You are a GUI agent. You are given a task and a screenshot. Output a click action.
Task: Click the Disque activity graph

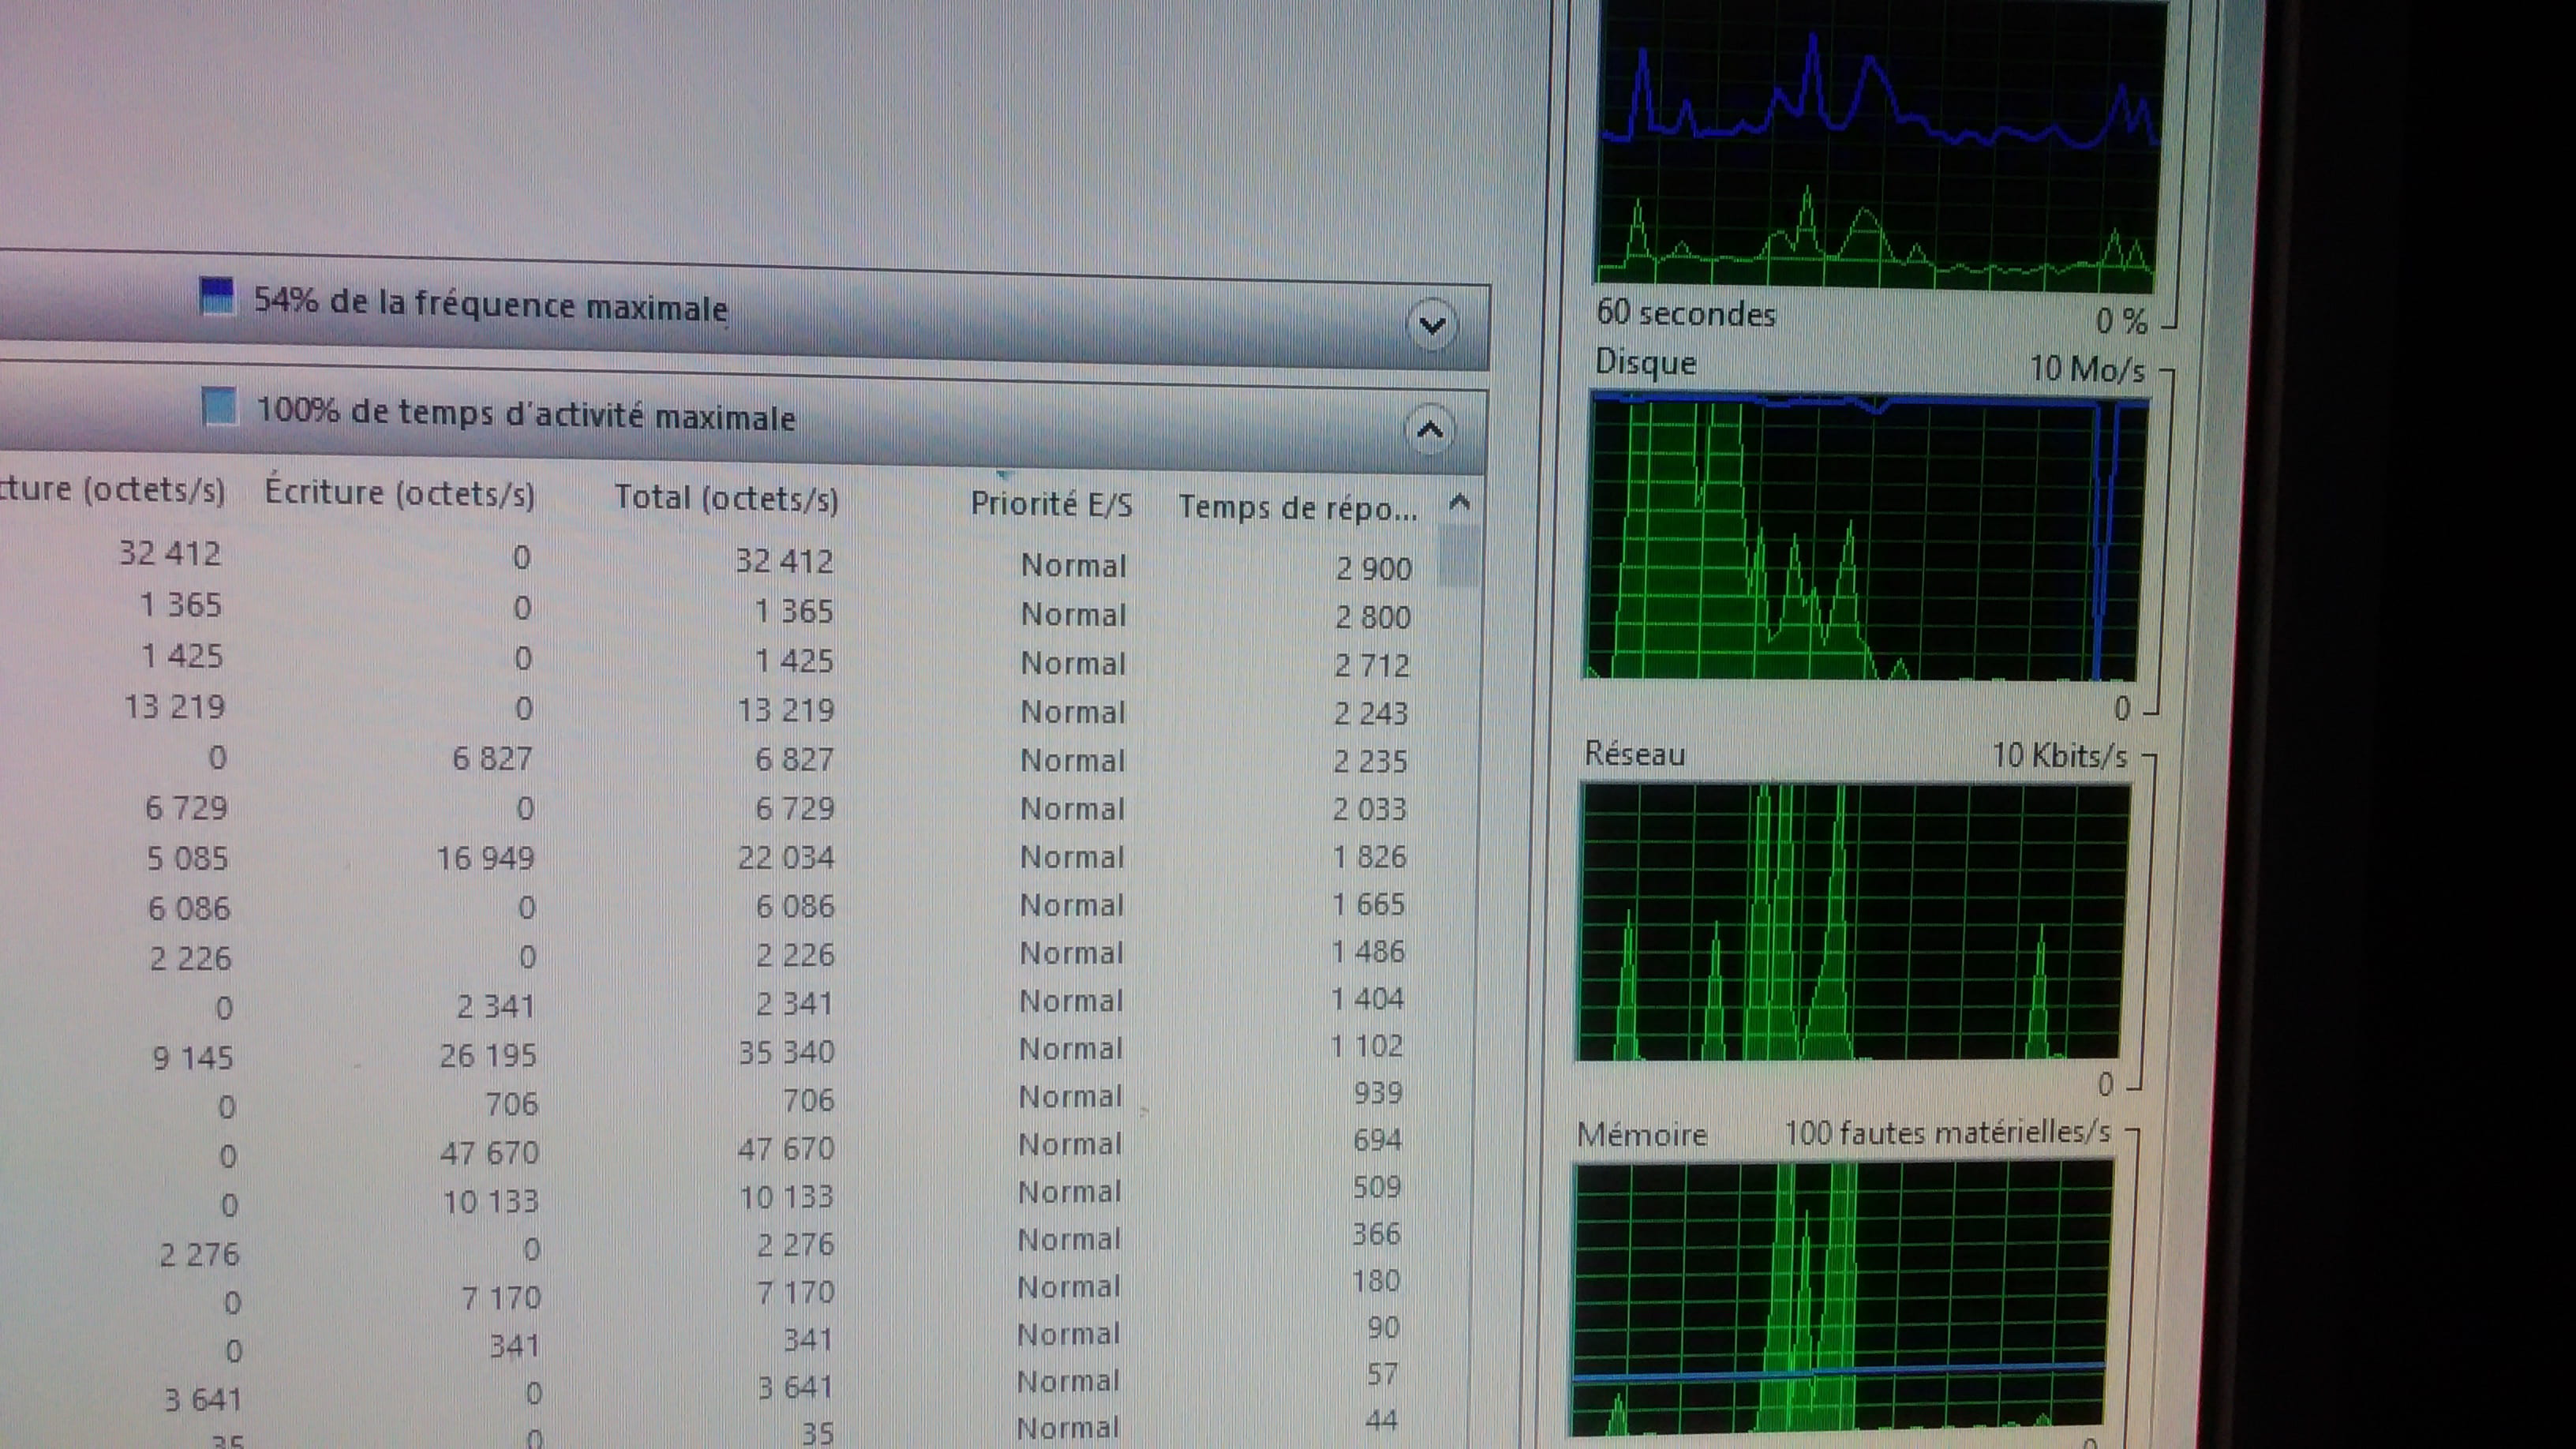point(1864,538)
